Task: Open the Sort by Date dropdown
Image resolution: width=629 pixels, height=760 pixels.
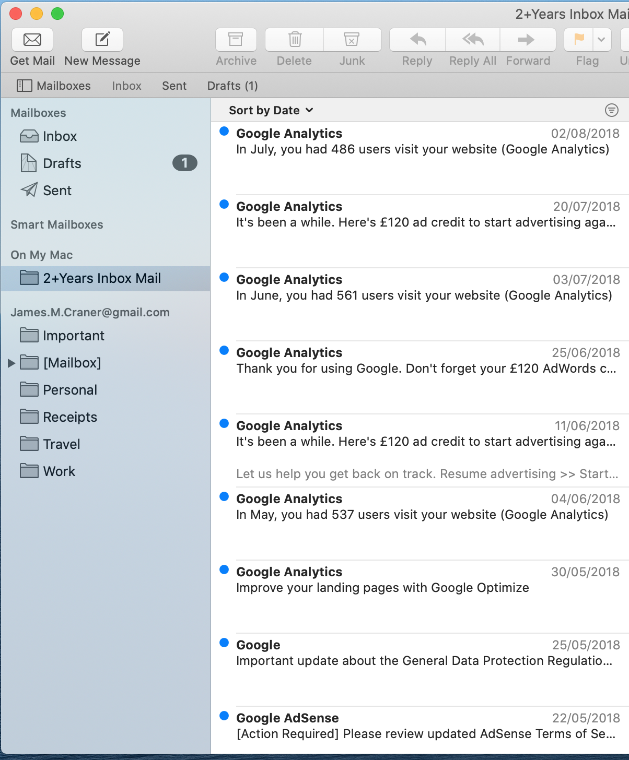Action: click(x=271, y=110)
